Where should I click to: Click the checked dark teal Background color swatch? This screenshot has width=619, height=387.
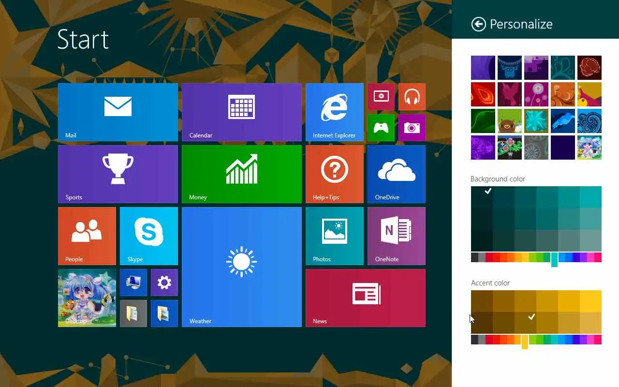point(482,197)
